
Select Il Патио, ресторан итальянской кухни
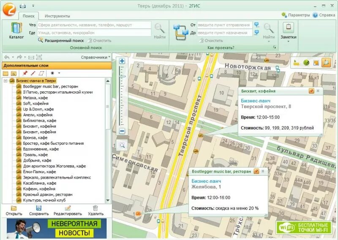(x=58, y=92)
